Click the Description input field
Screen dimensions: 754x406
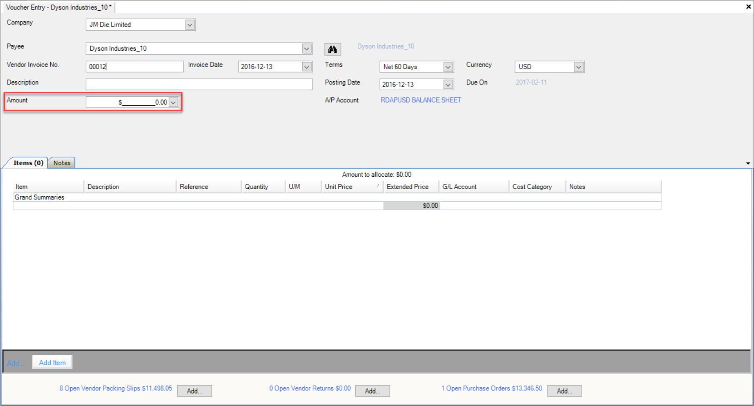pos(199,84)
